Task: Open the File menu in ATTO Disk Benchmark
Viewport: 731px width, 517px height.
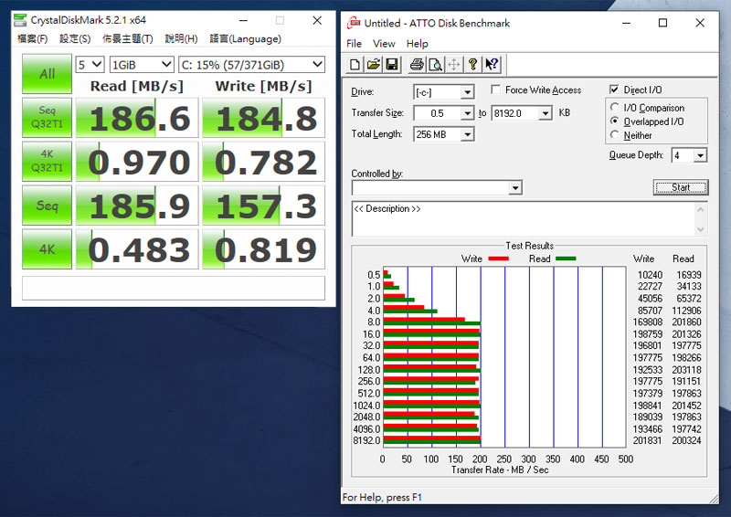Action: click(x=354, y=43)
